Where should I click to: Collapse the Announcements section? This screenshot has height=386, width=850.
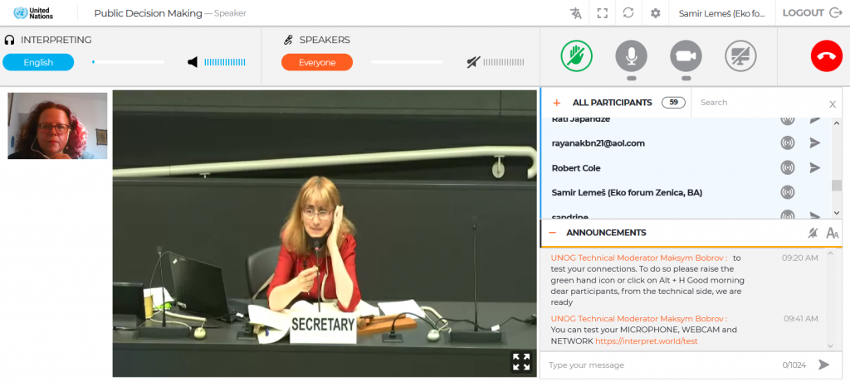pos(553,233)
